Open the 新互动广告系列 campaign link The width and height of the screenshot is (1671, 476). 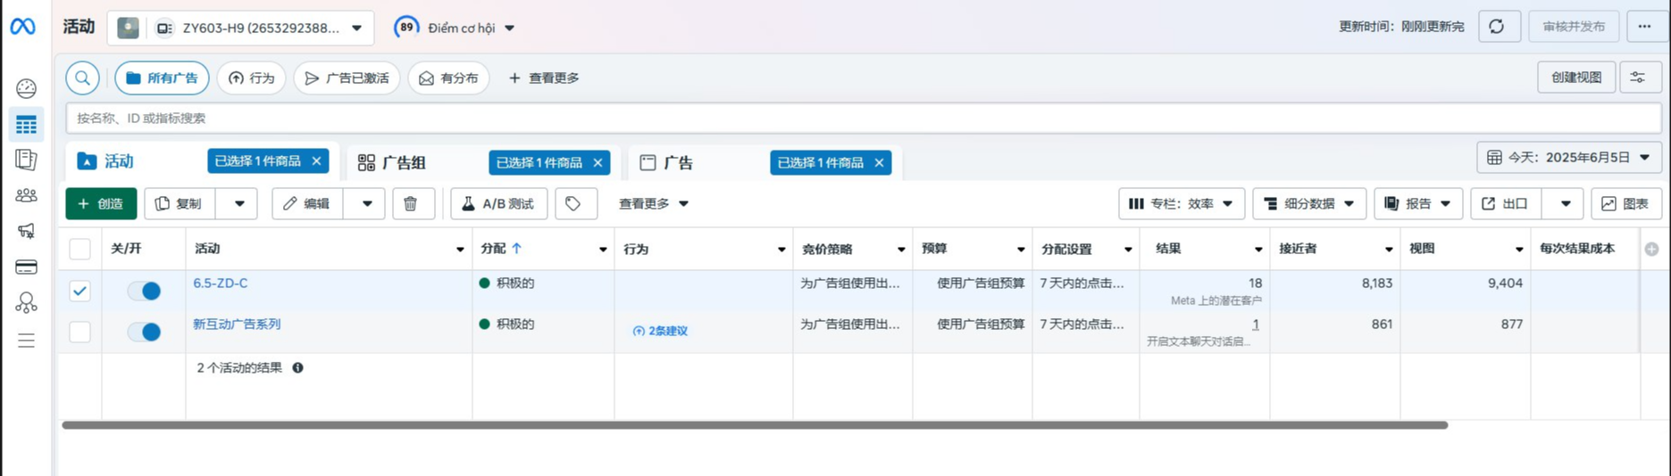point(237,324)
